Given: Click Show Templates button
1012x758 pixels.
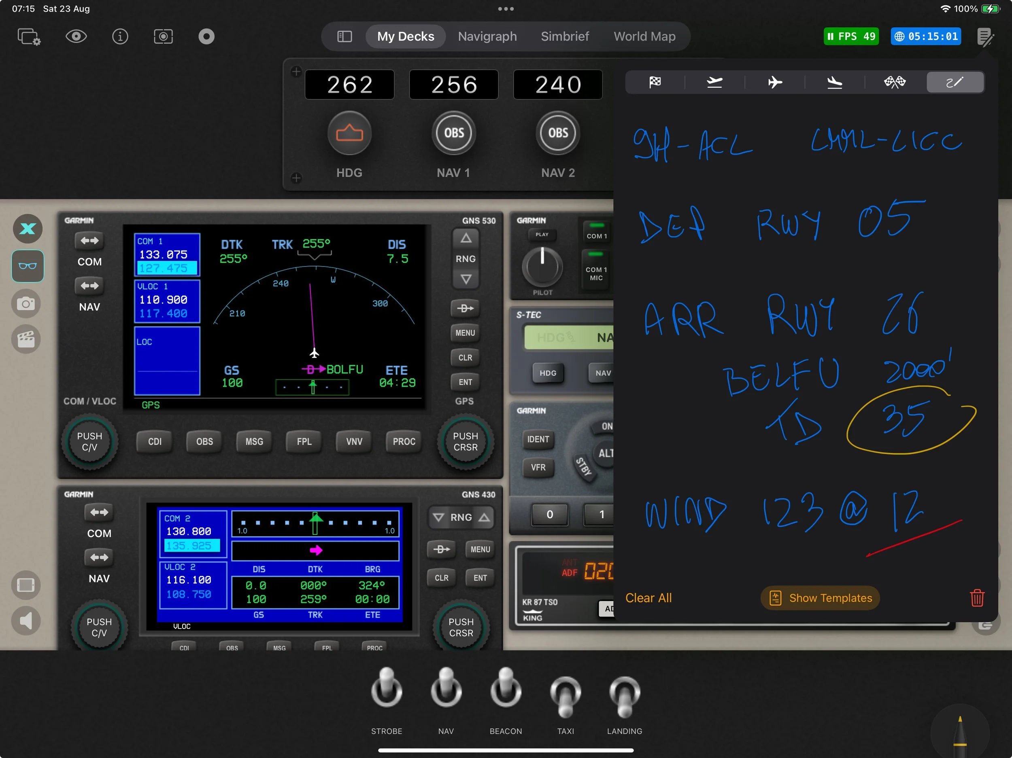Looking at the screenshot, I should point(820,597).
